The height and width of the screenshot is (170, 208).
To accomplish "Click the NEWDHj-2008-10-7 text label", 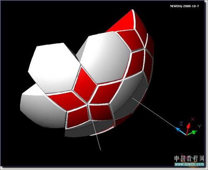I will (184, 6).
